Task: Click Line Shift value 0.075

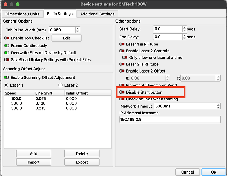Action: pyautogui.click(x=41, y=99)
